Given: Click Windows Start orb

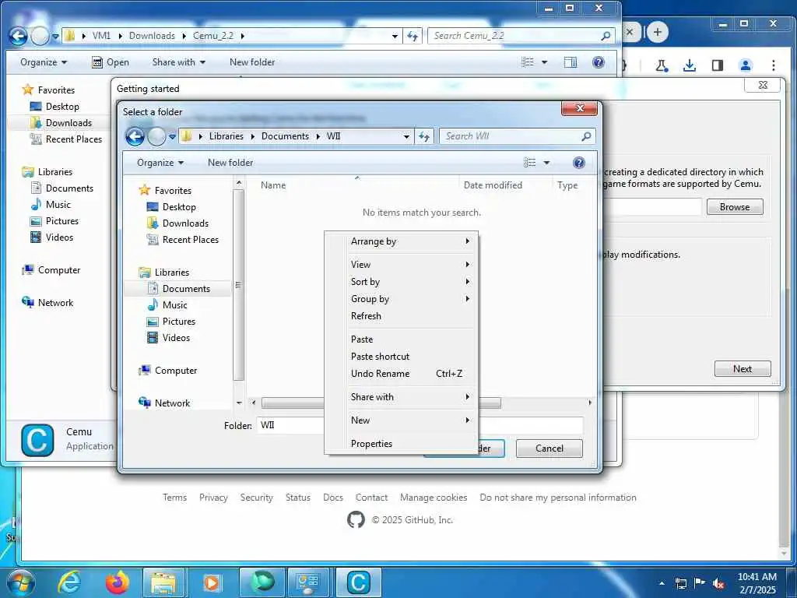Looking at the screenshot, I should 20,582.
